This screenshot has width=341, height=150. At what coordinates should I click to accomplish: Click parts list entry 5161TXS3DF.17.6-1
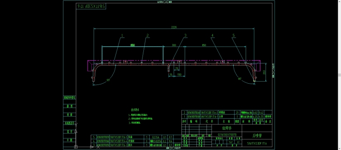click(209, 116)
